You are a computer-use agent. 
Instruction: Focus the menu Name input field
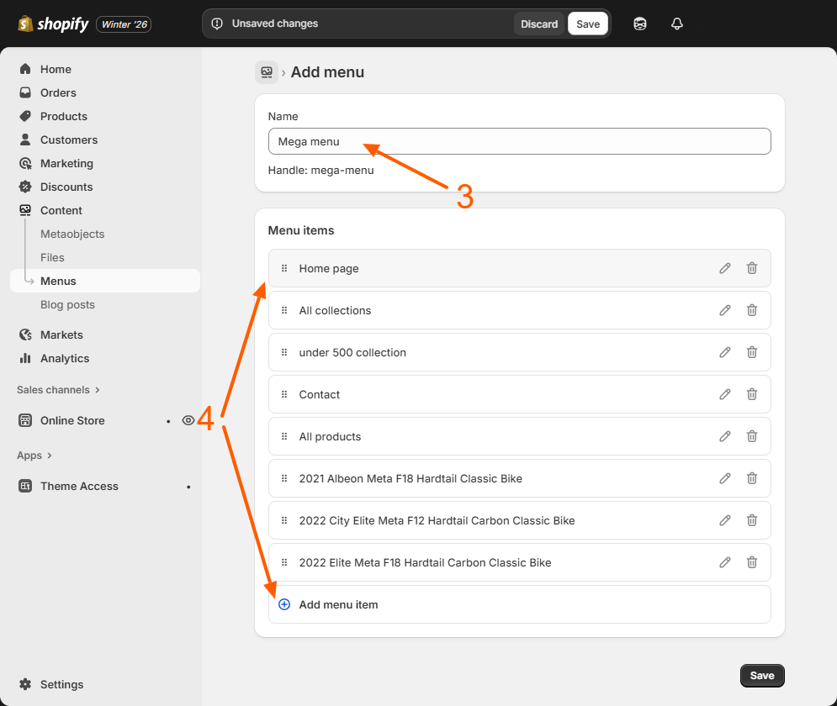(x=519, y=141)
